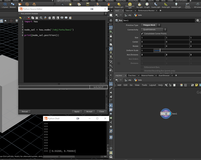Open the Collisions shelf tab
The width and height of the screenshot is (201, 160).
pos(76,1)
